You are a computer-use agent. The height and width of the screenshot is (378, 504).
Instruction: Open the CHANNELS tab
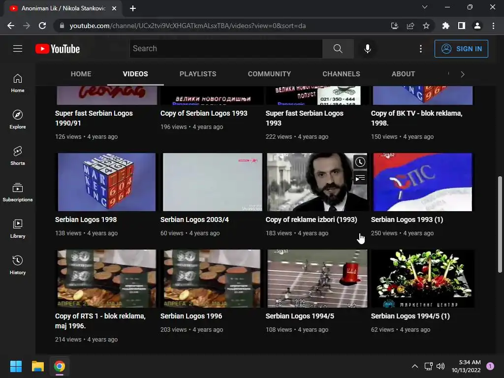[341, 74]
